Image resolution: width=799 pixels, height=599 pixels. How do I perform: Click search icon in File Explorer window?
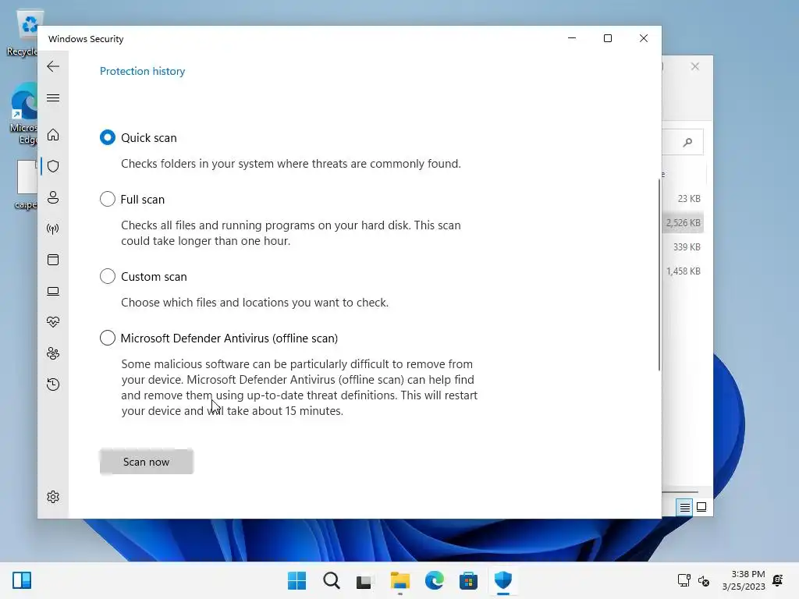tap(688, 142)
